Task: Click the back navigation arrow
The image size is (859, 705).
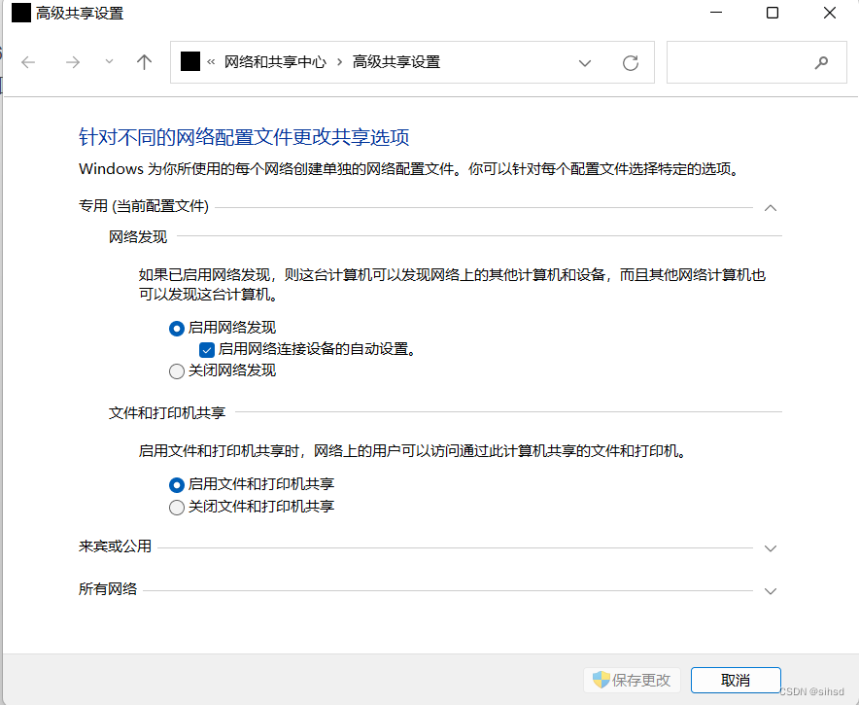Action: click(x=28, y=62)
